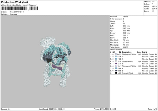Click stitch count 1555 in stop 8
The height and width of the screenshot is (111, 158).
tap(119, 71)
